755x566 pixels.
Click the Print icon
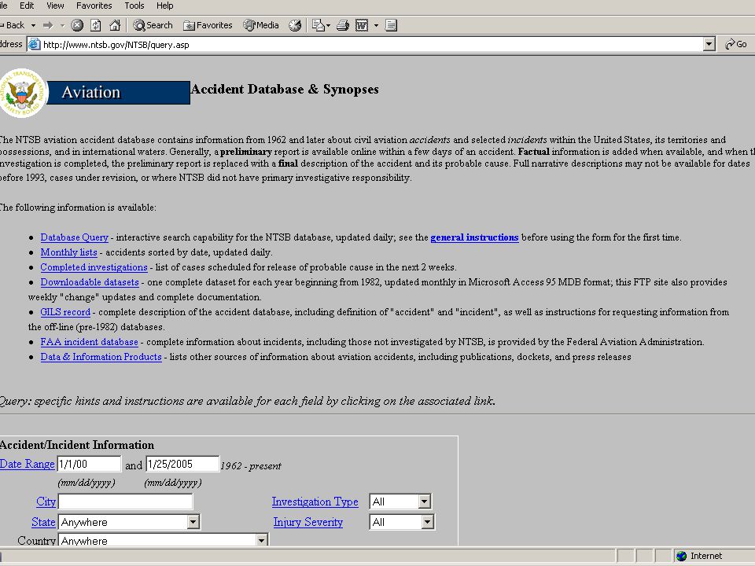click(x=343, y=25)
